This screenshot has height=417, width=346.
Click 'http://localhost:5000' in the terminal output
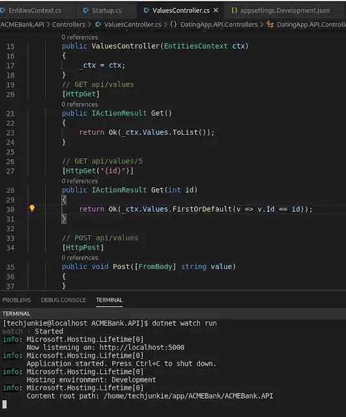(142, 347)
